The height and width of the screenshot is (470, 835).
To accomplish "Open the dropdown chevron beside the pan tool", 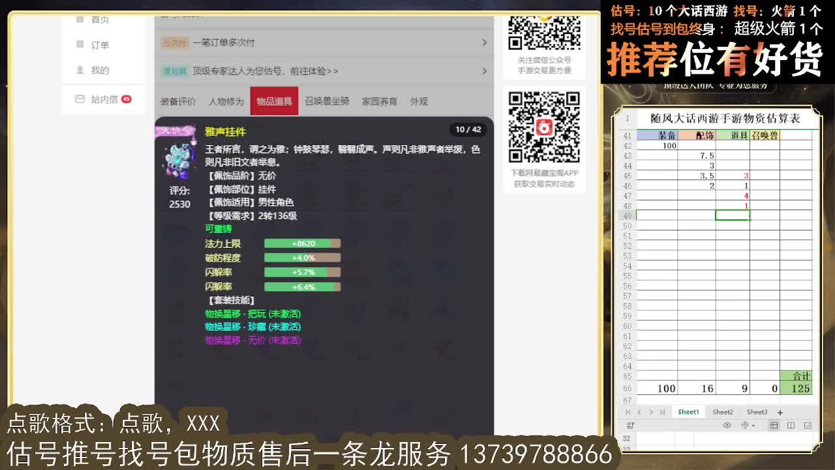I will click(x=753, y=426).
